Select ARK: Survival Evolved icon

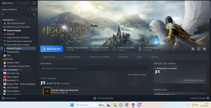click(5, 23)
